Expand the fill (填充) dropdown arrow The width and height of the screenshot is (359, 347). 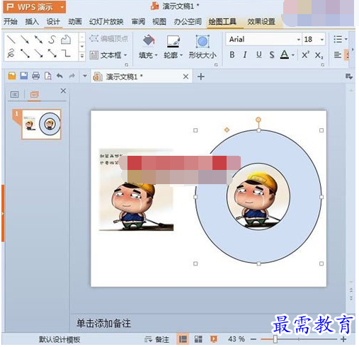point(156,55)
